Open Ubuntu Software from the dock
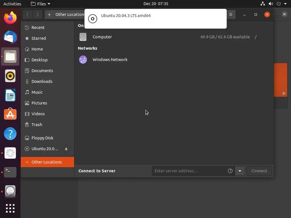Viewport: 291px width, 218px height. point(10,114)
